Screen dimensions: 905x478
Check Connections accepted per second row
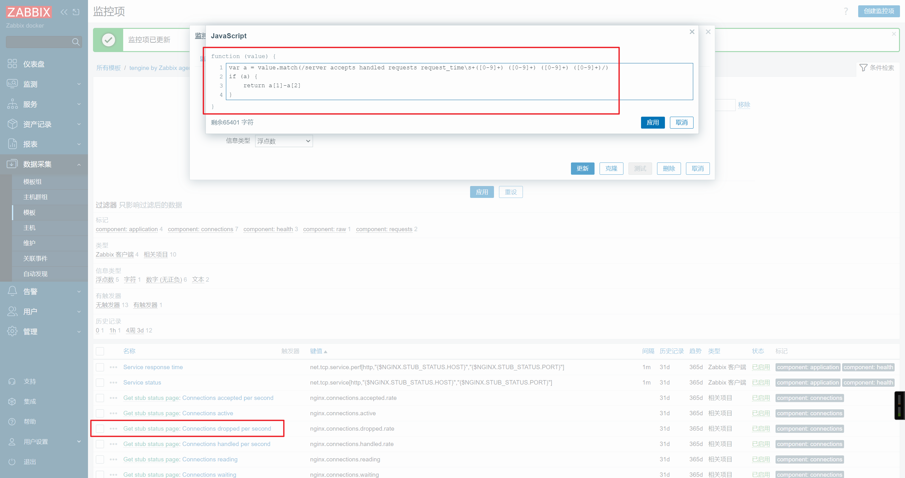[100, 398]
